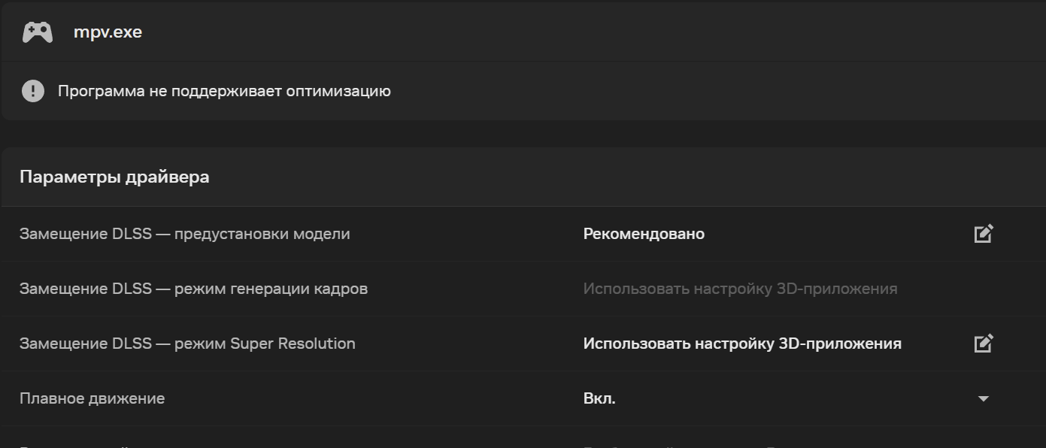The image size is (1046, 448).
Task: Click the exclamation warning icon
Action: click(x=33, y=92)
